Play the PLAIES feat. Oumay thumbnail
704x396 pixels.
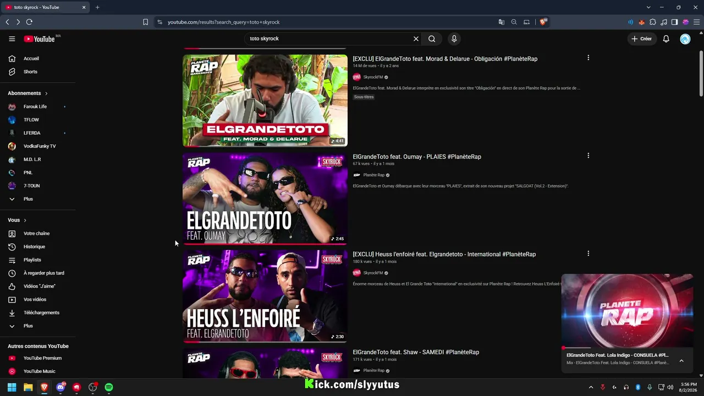click(x=265, y=198)
